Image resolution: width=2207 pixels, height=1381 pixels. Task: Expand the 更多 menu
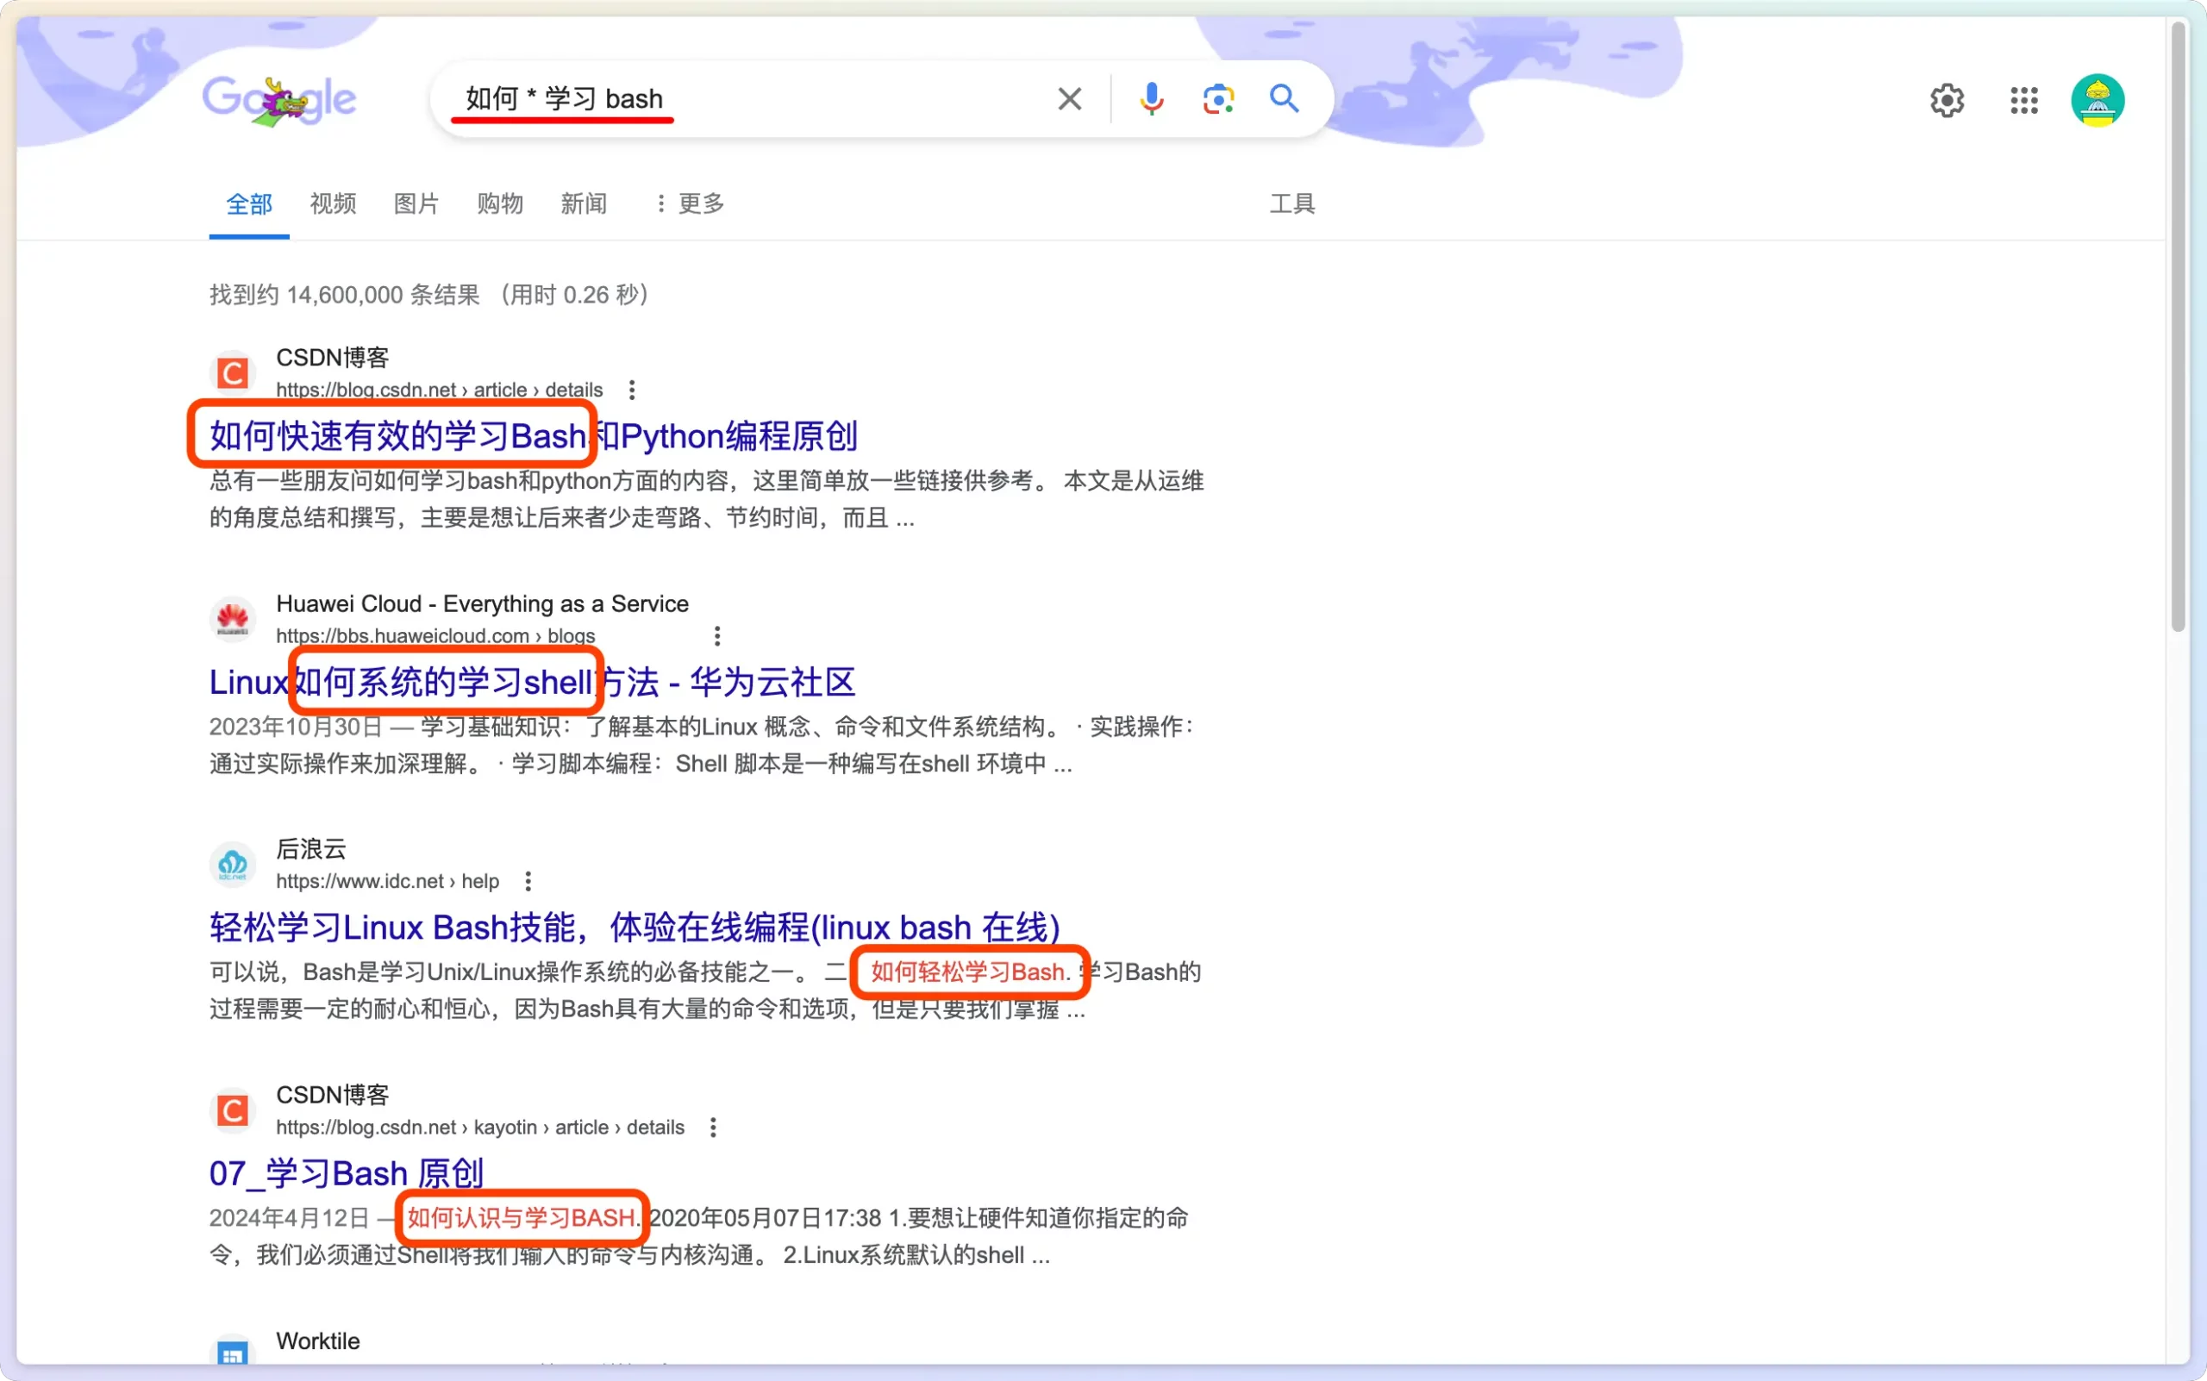tap(691, 203)
